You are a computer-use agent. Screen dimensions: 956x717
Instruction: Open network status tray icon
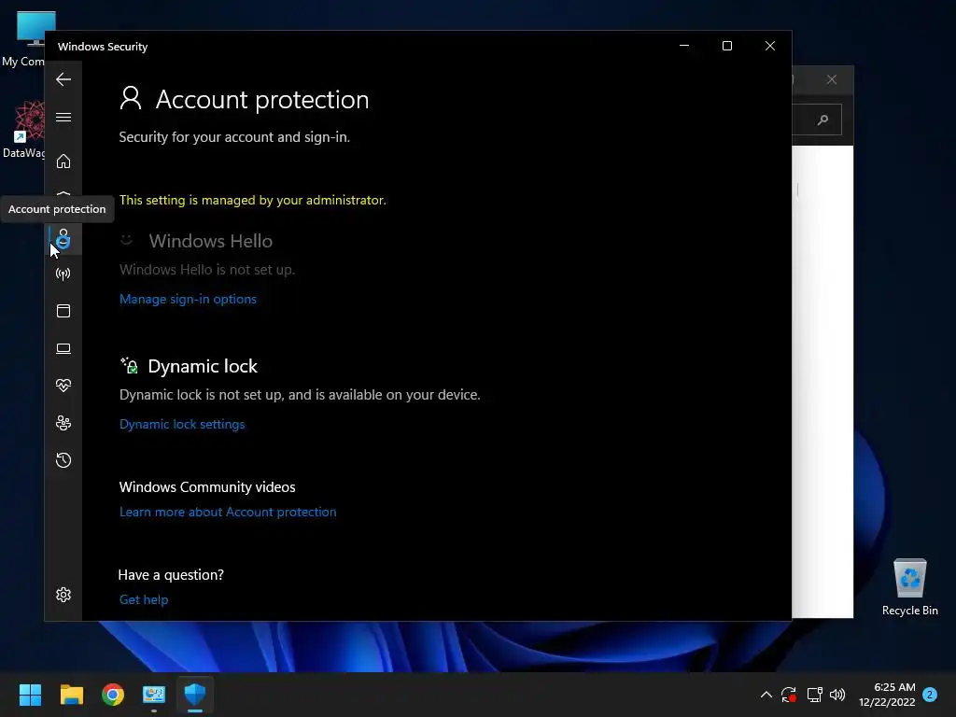[x=814, y=695]
